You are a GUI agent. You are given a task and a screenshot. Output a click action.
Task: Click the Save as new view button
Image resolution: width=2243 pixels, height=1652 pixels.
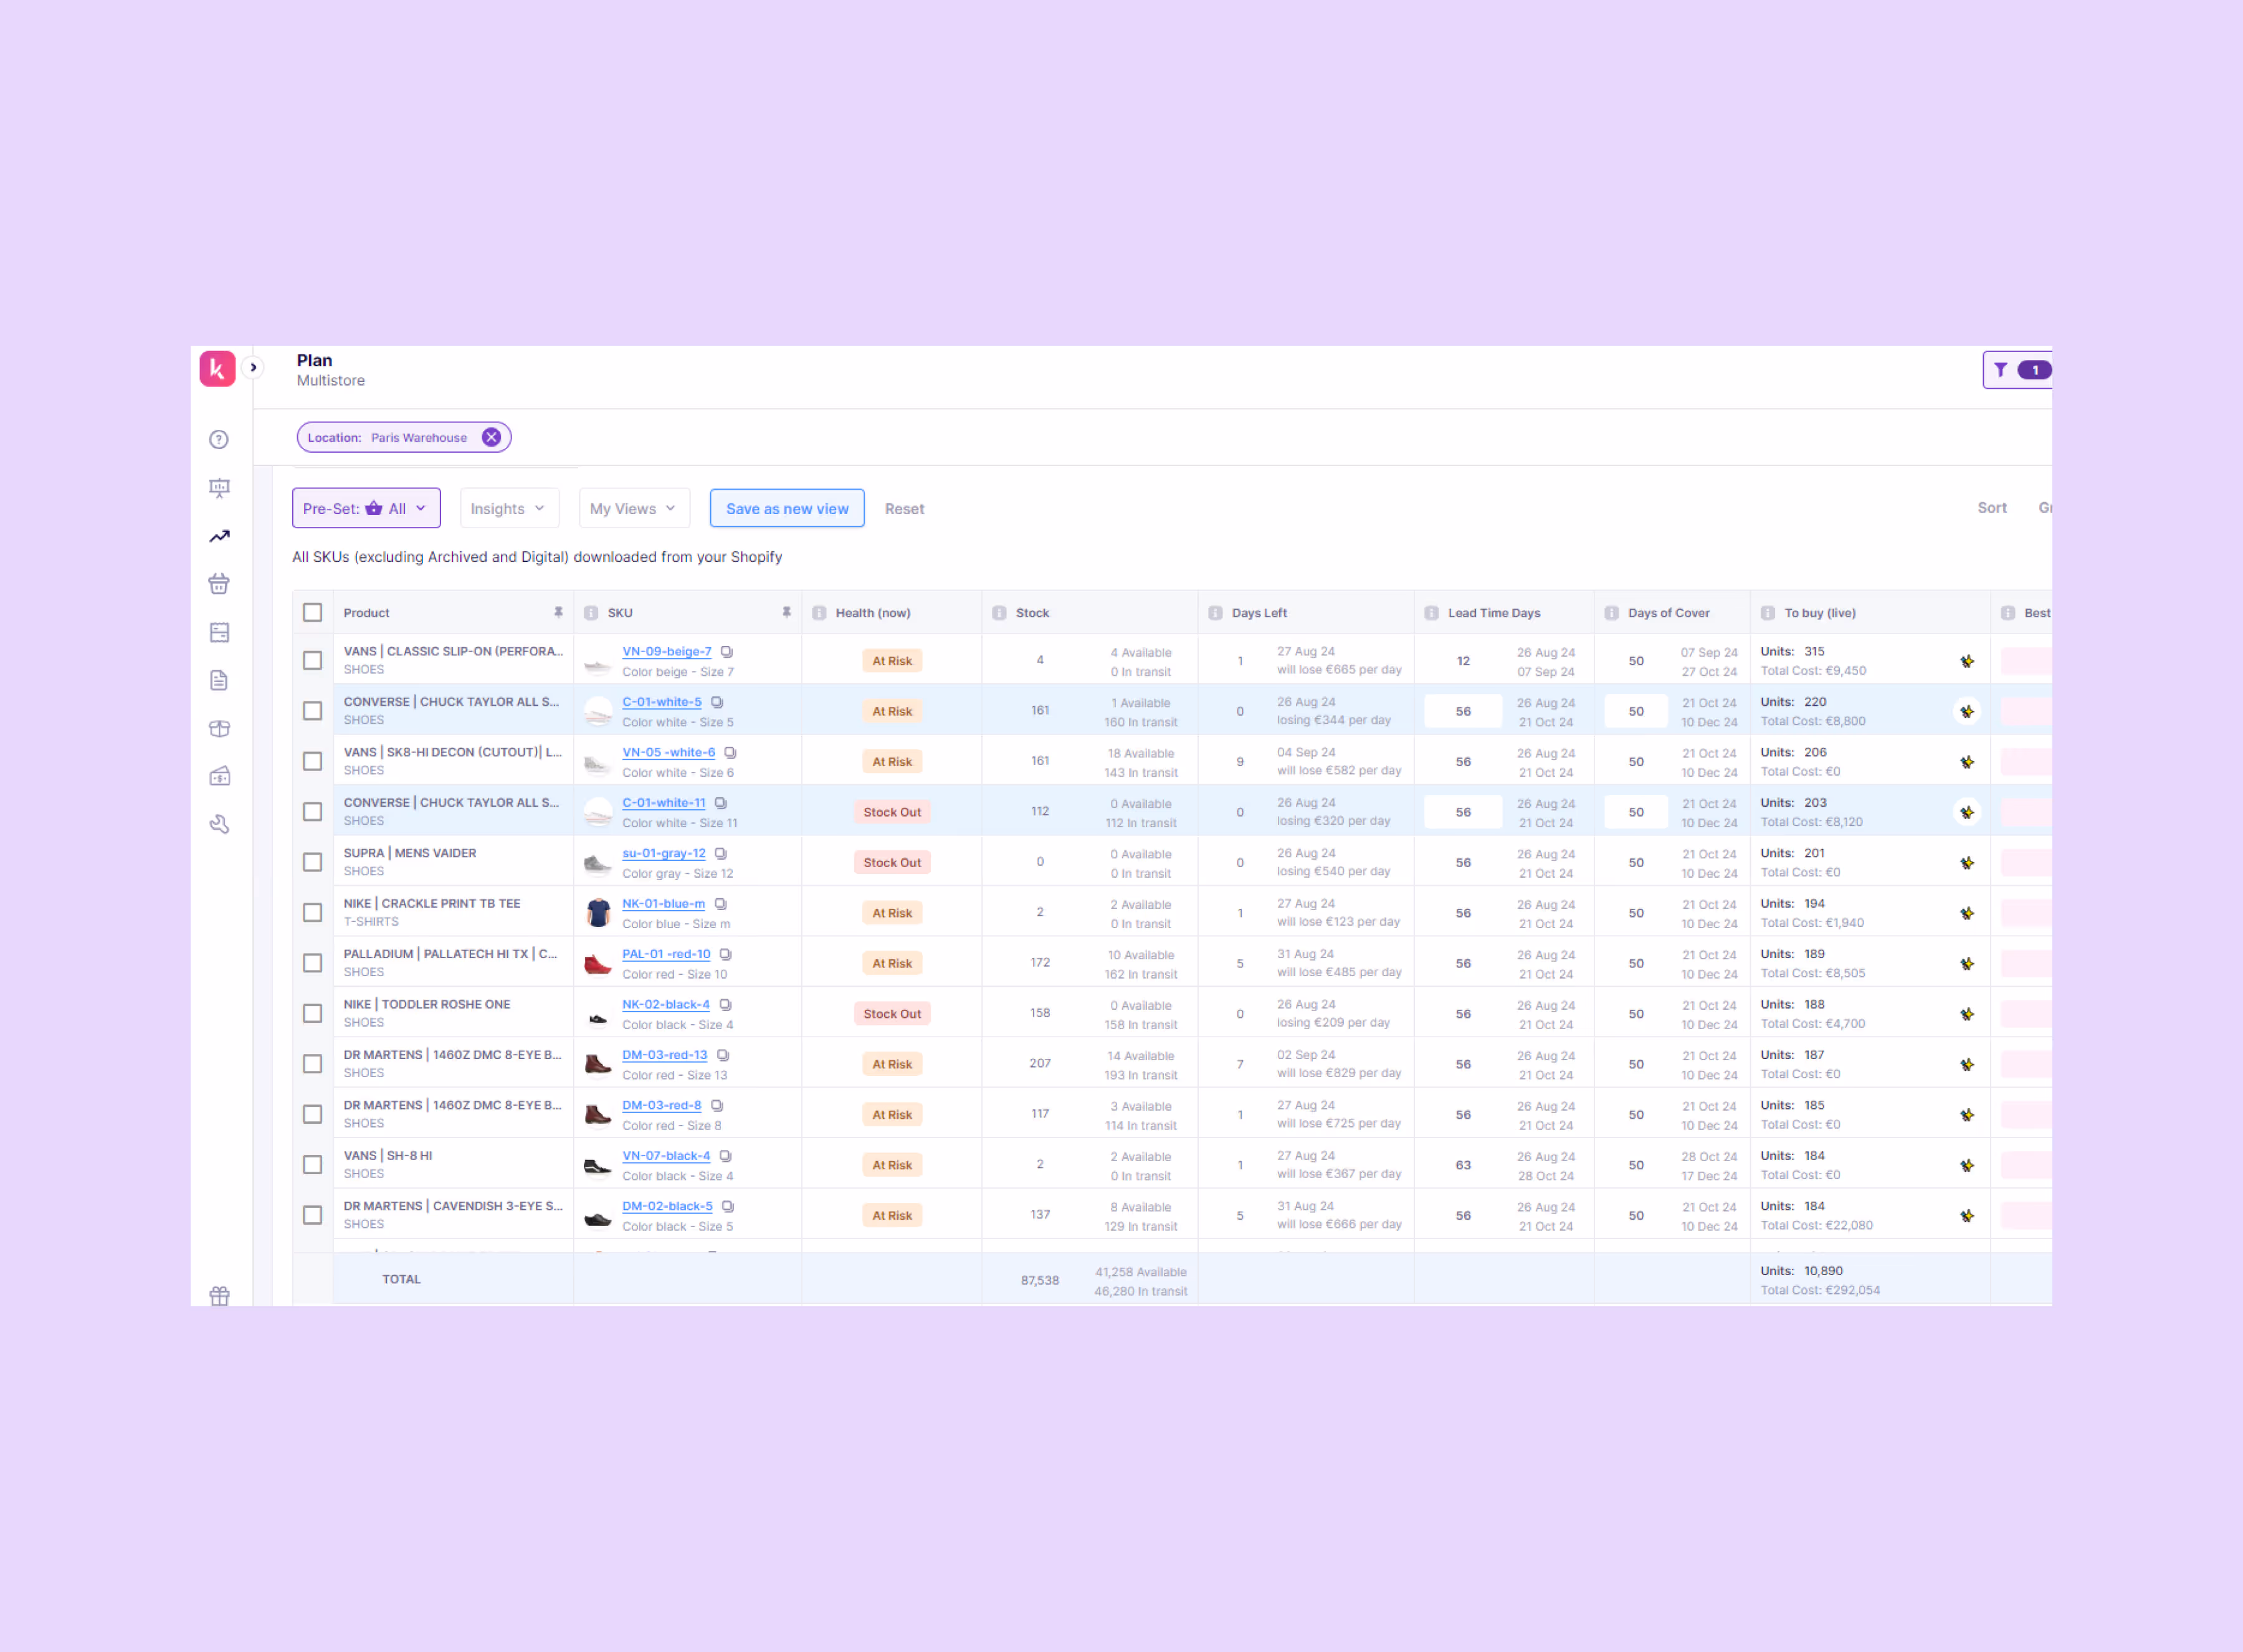[787, 508]
